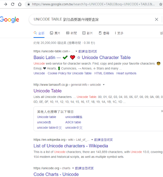Viewport: 163px width, 177px height.
Task: Expand dropdown arrow beside unicode.org URL
Action: pos(73,168)
